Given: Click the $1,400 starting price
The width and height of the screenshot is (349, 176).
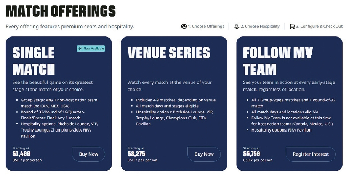Looking at the screenshot, I should [21, 154].
